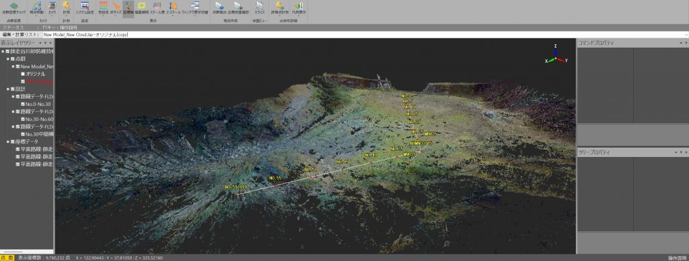Viewport: 689px width, 261px height.
Task: Open システム設定 settings
Action: coord(84,8)
